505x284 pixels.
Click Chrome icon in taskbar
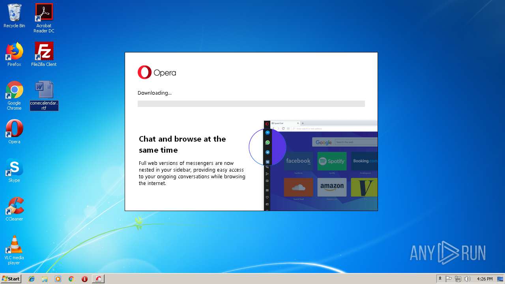71,279
